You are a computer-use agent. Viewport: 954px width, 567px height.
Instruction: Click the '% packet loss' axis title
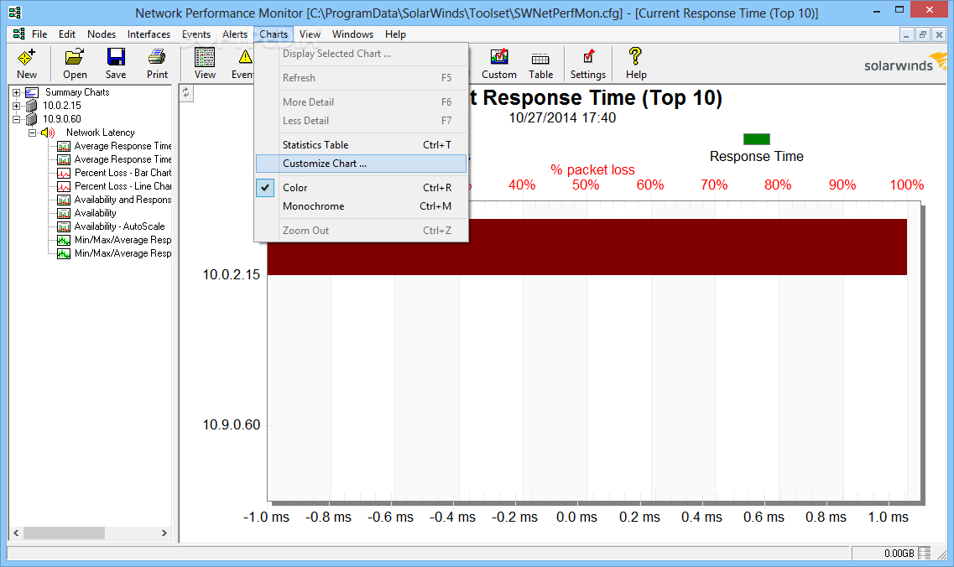[x=592, y=169]
